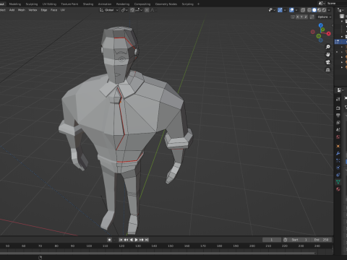The width and height of the screenshot is (347, 260).
Task: Open the Scripting workspace tab
Action: click(x=187, y=4)
